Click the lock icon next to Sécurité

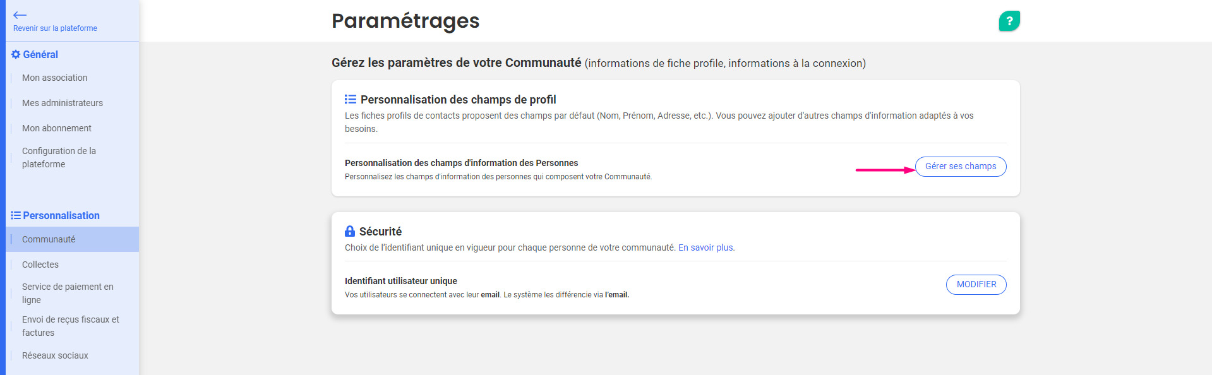click(x=350, y=231)
